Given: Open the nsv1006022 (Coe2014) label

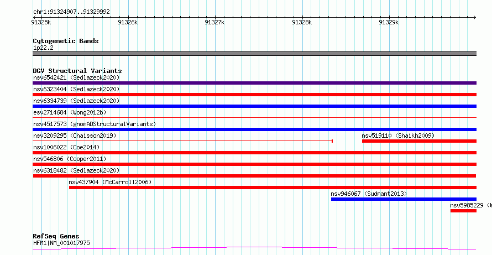Looking at the screenshot, I should coord(66,147).
